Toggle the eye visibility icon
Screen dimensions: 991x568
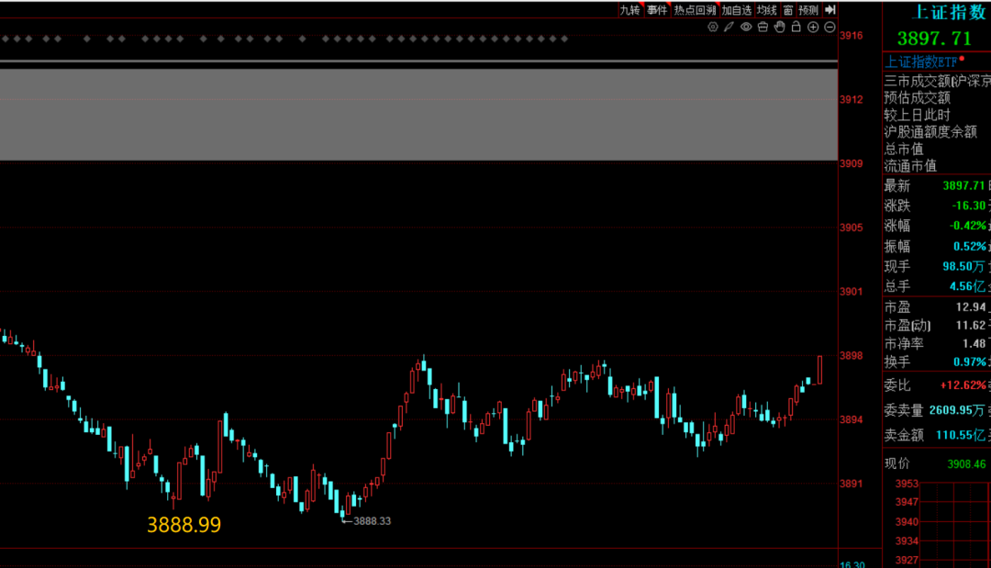[x=745, y=28]
